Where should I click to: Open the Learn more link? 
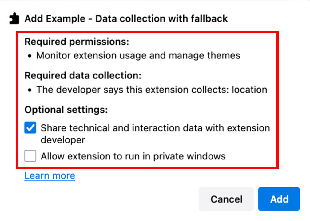50,176
